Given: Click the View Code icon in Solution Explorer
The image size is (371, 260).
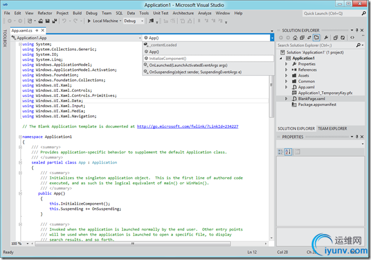Looking at the screenshot, I should (353, 37).
